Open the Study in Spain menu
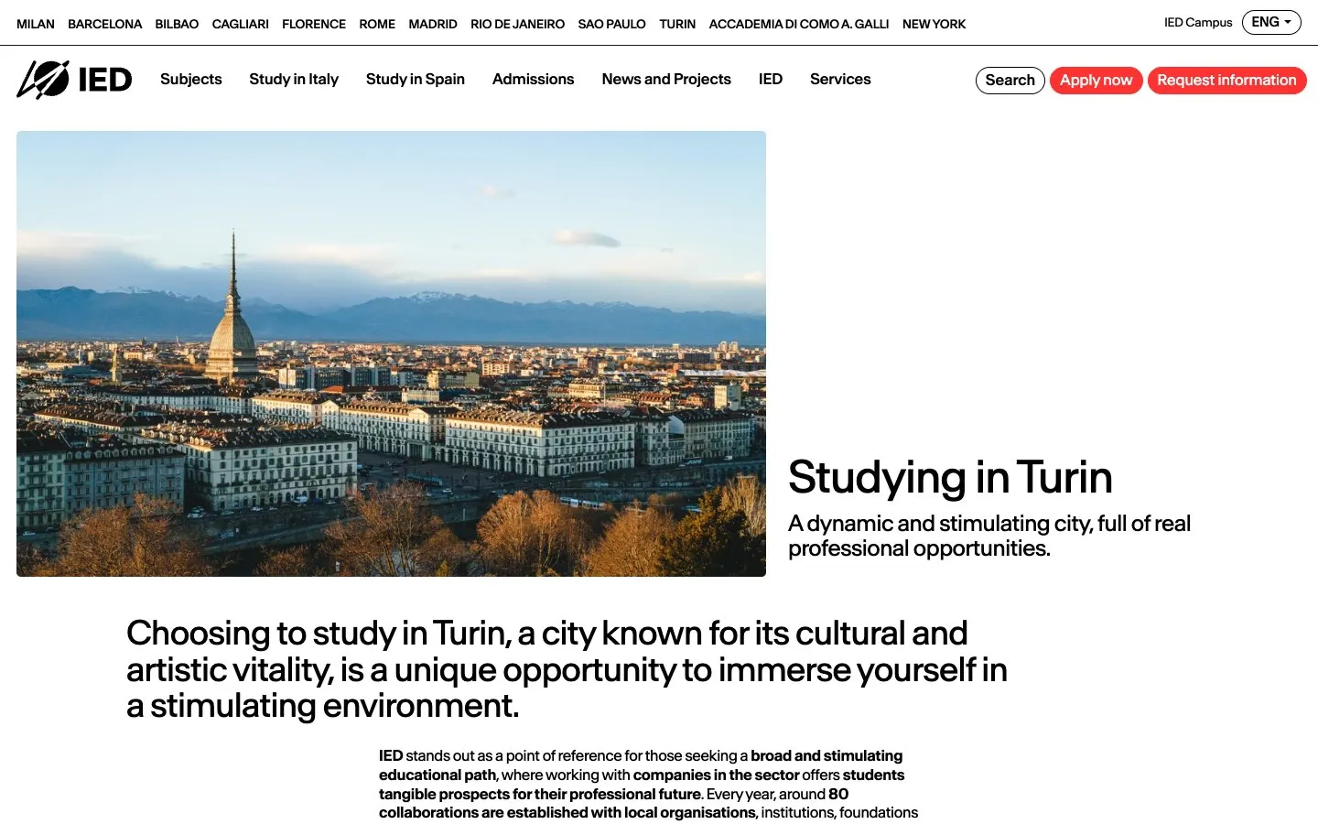 point(416,79)
